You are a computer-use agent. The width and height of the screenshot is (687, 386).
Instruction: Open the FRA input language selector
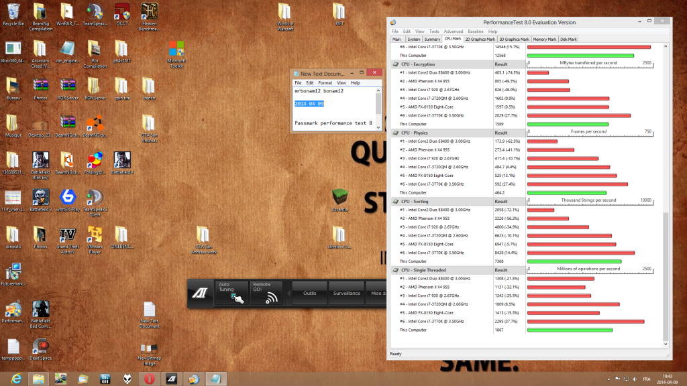click(647, 379)
